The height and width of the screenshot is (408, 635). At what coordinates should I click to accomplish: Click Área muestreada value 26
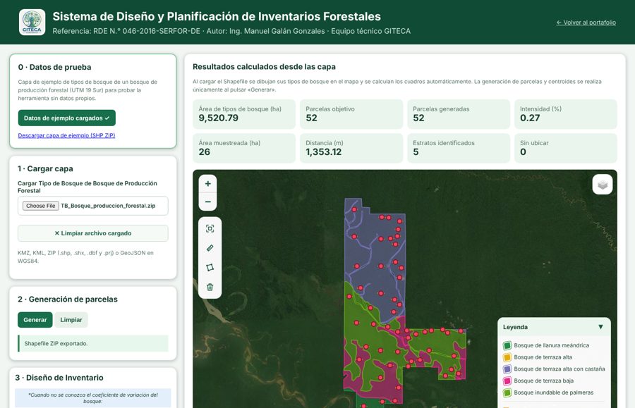click(204, 152)
